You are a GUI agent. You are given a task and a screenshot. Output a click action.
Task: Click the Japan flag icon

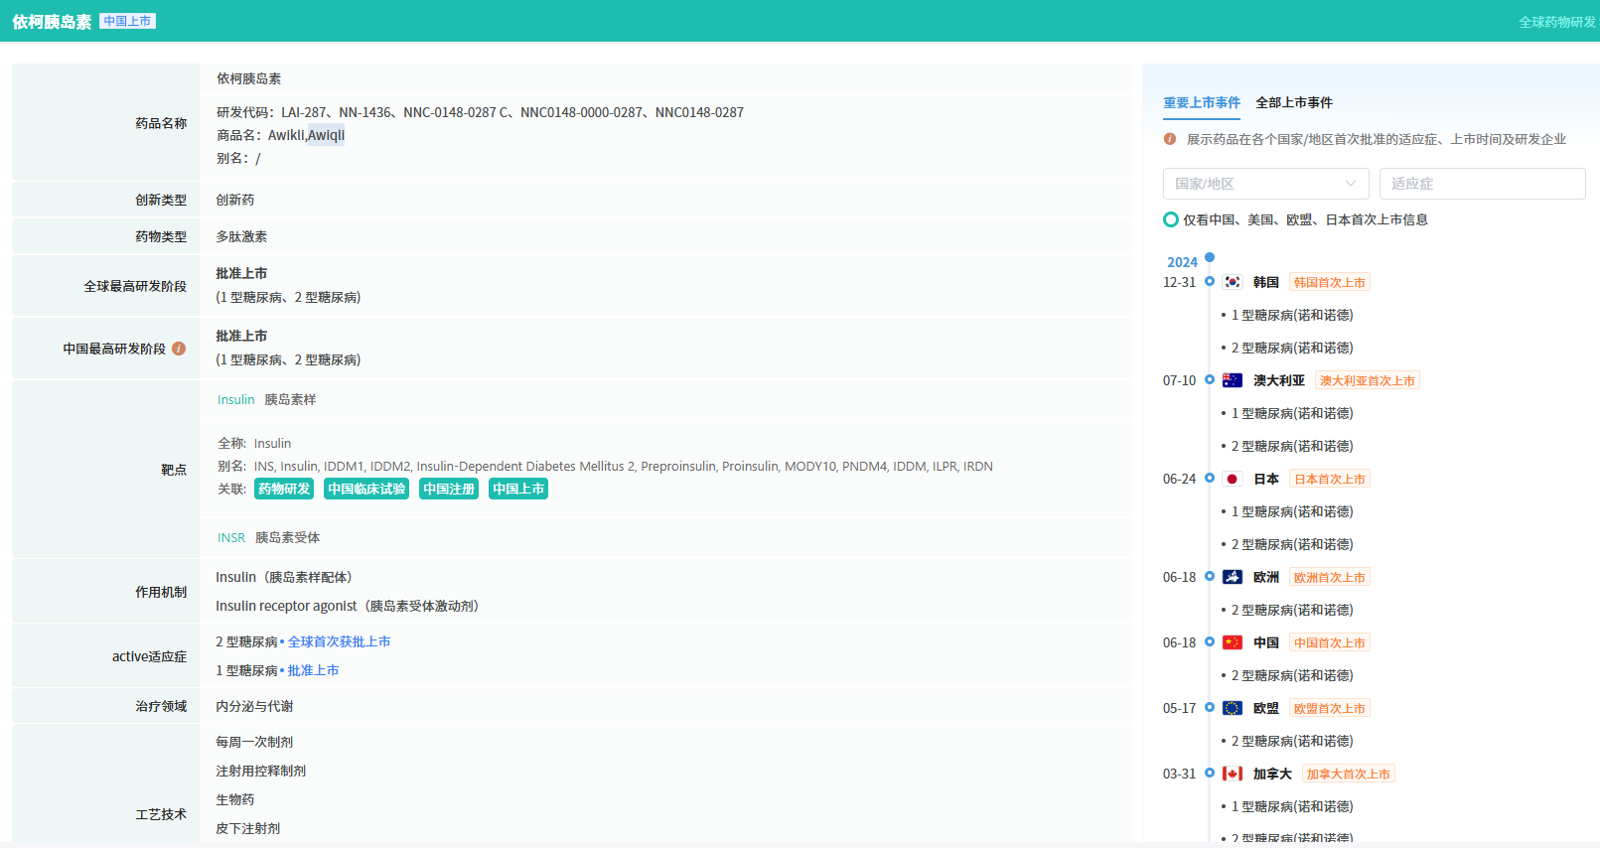1232,479
